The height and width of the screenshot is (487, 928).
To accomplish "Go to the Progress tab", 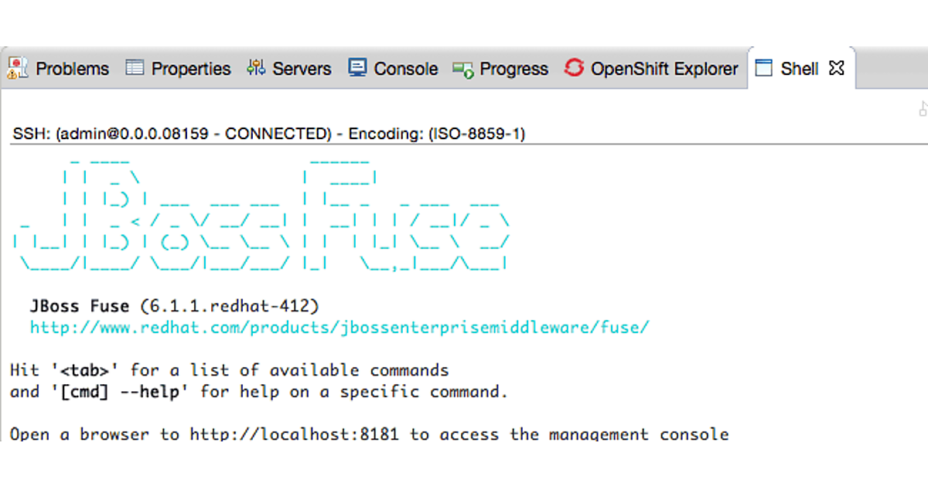I will coord(513,69).
